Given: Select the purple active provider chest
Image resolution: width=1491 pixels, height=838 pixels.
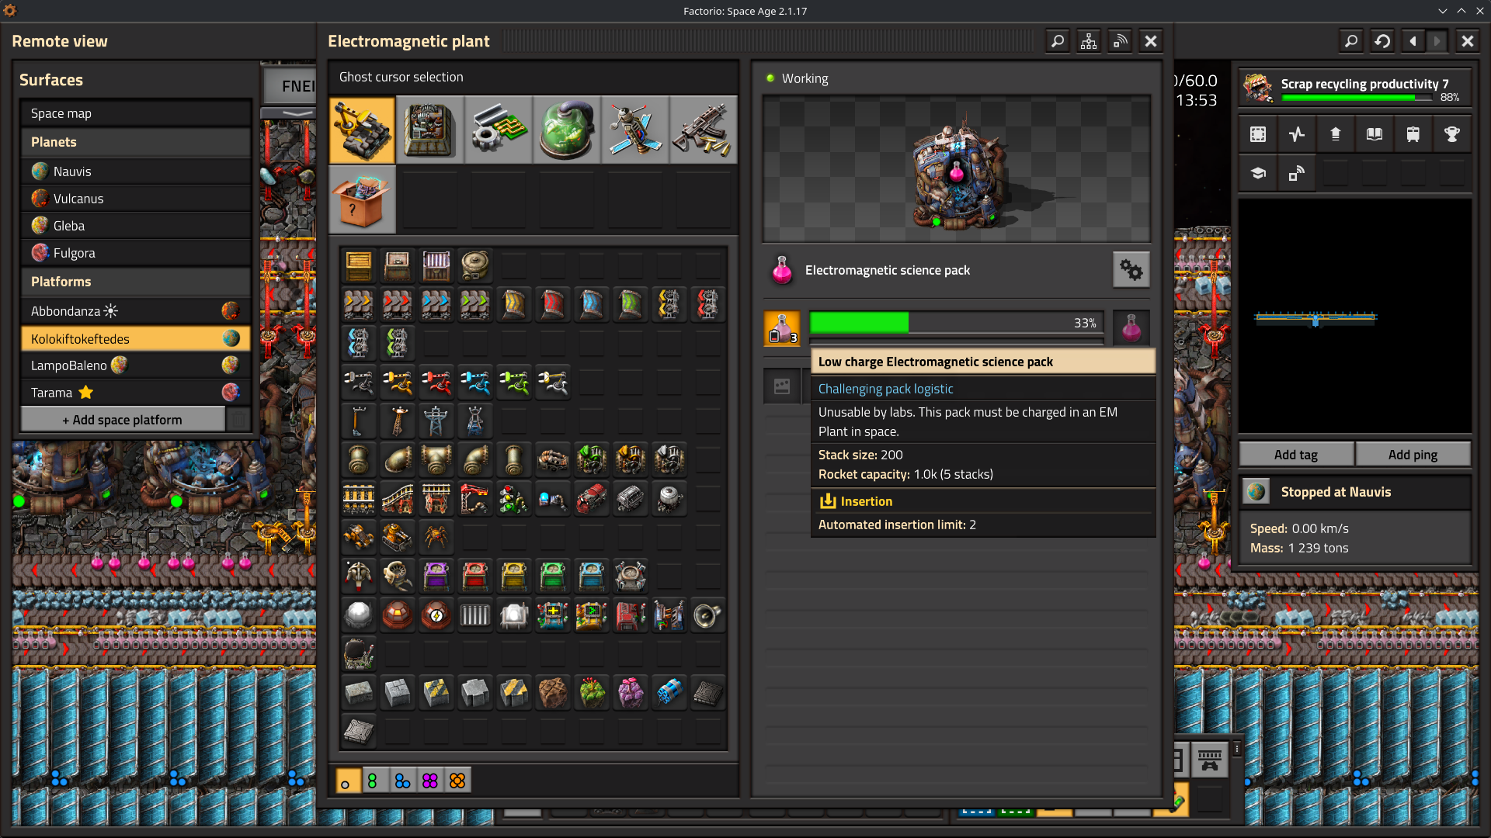Looking at the screenshot, I should pos(436,576).
